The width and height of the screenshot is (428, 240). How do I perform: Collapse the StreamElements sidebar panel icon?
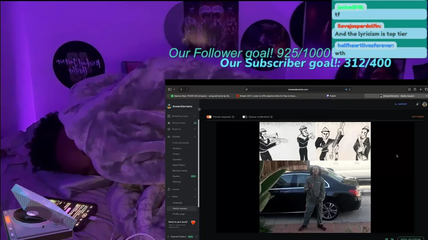point(199,109)
